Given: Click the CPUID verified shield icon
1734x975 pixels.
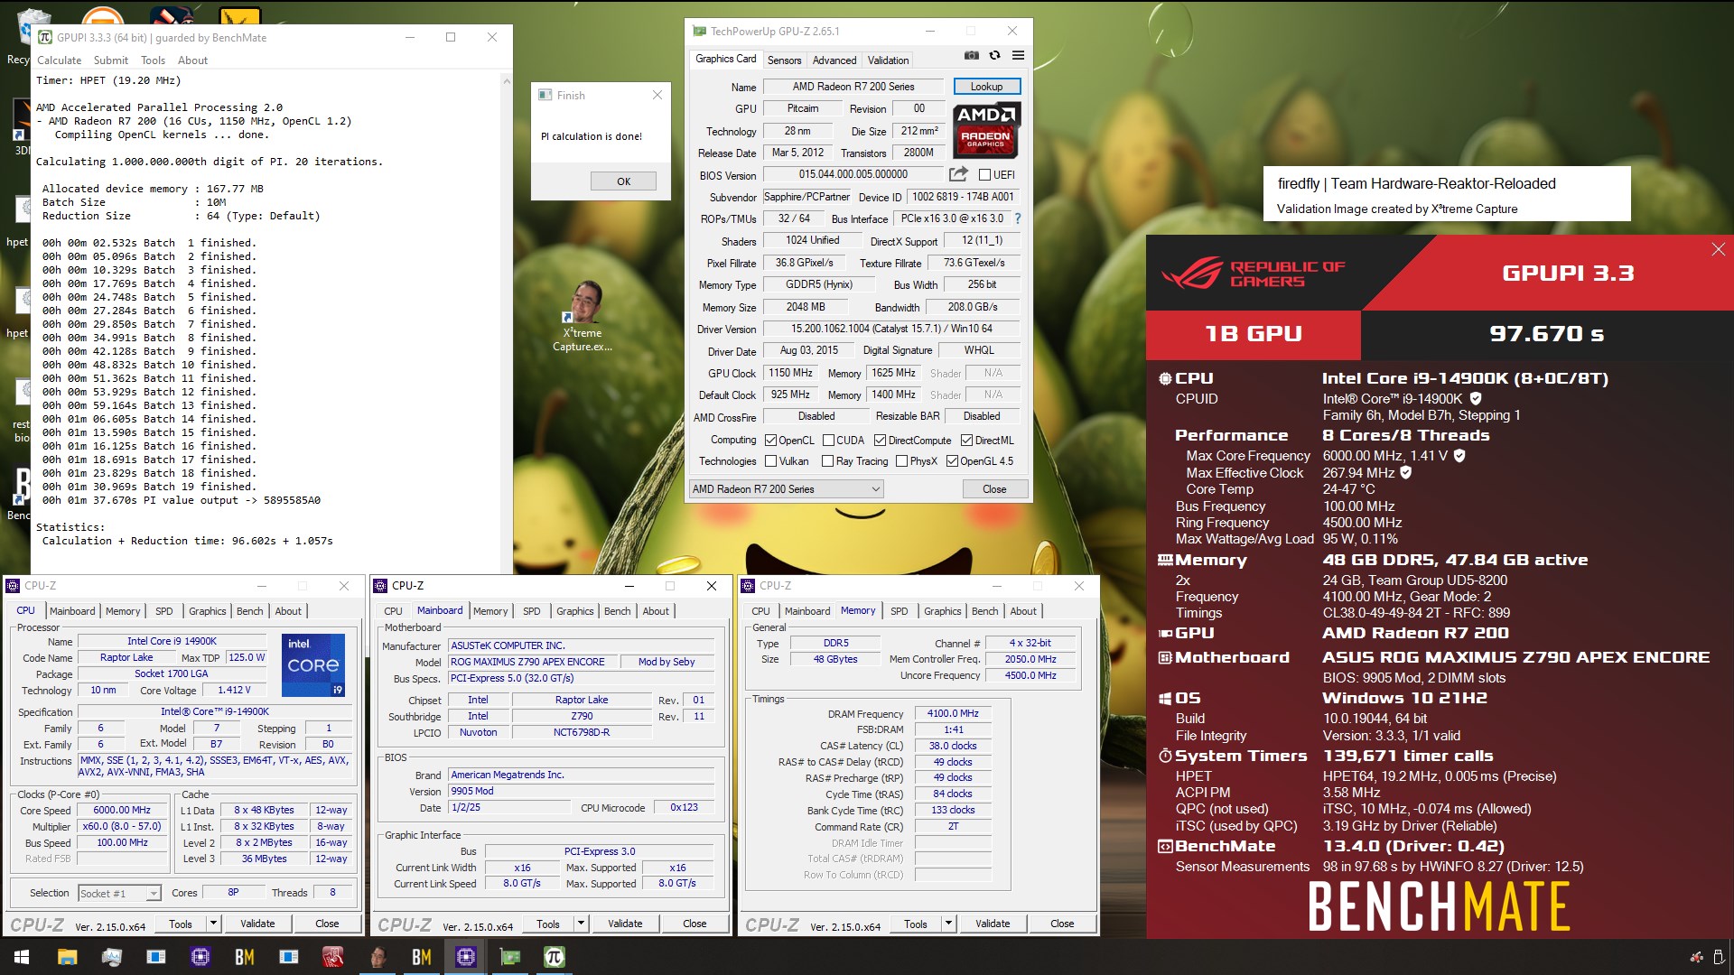Looking at the screenshot, I should 1476,398.
